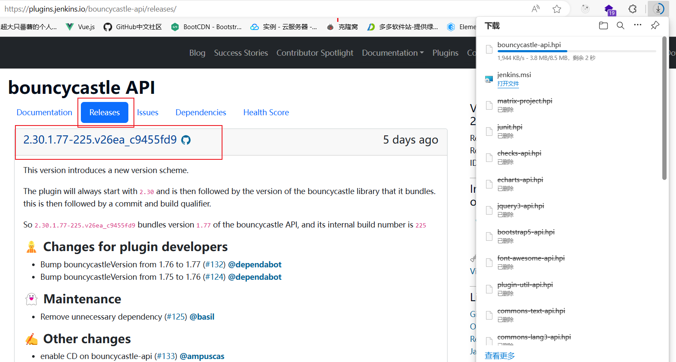Viewport: 676px width, 362px height.
Task: Open @basil profile link
Action: point(202,317)
